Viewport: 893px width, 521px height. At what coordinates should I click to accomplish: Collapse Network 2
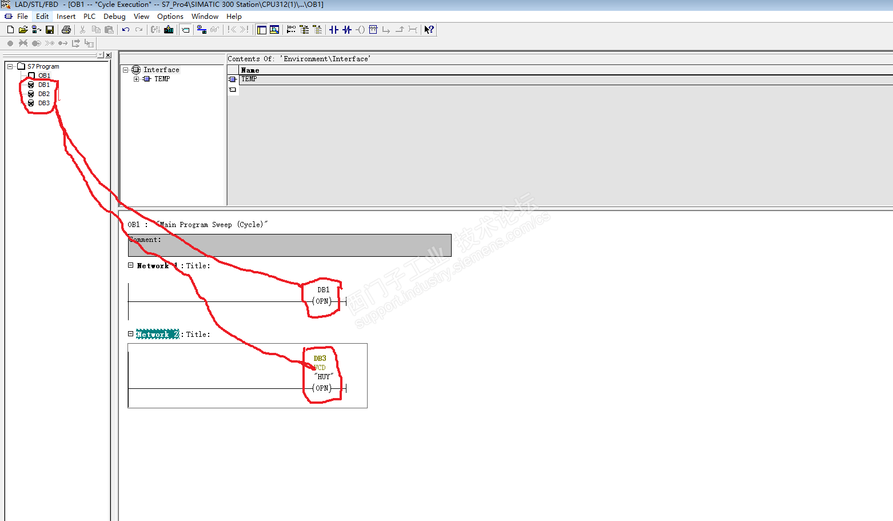(130, 334)
